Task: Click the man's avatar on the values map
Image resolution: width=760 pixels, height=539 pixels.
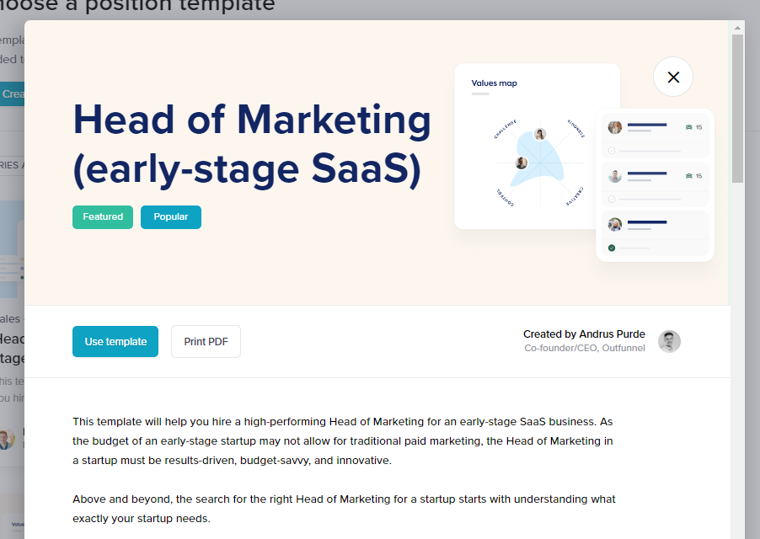Action: point(522,163)
